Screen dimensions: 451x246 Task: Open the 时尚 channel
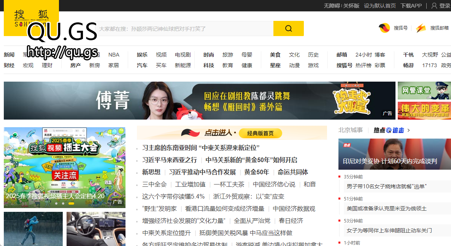pos(209,55)
